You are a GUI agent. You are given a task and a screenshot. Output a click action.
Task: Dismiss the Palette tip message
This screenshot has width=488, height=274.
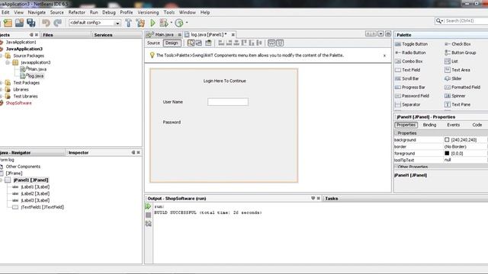tap(384, 56)
